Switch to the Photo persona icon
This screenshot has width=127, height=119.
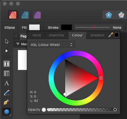37,15
